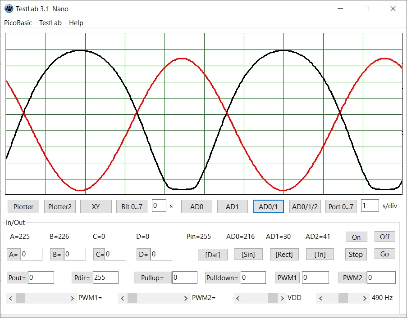This screenshot has width=407, height=318.
Task: Open the TestLab menu
Action: 50,23
